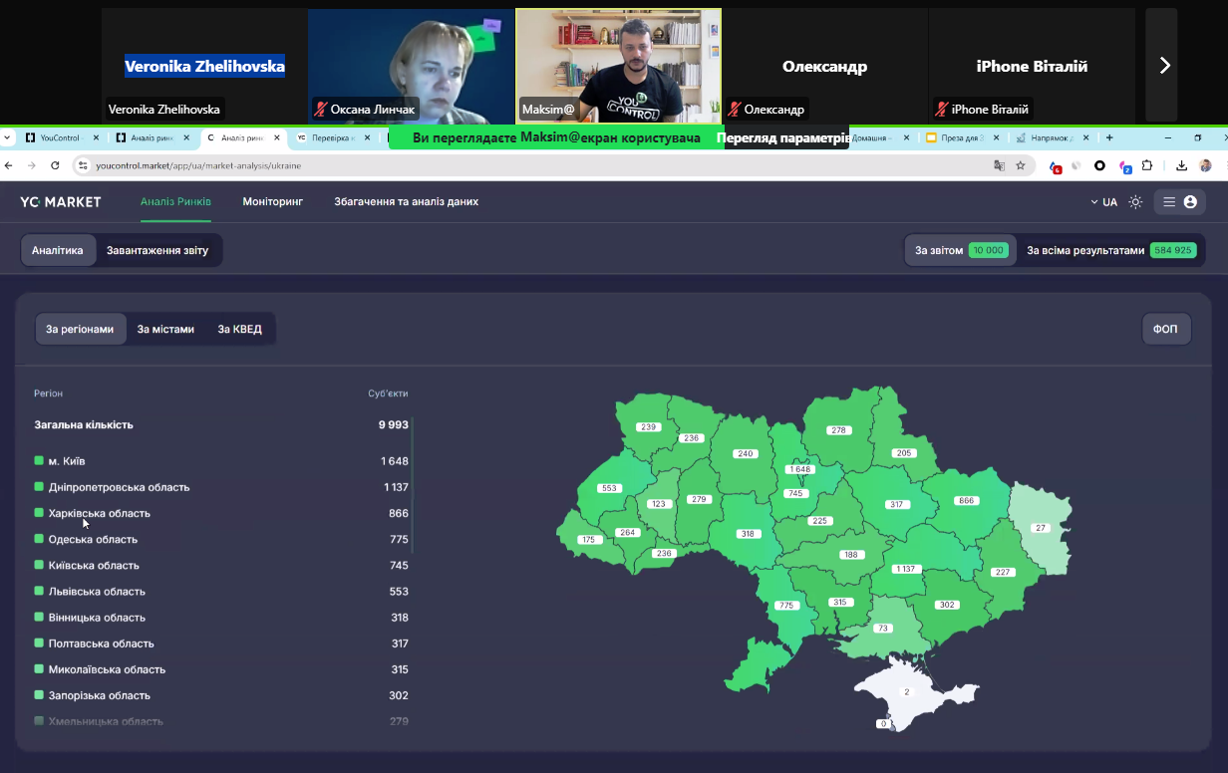
Task: Click the regions list scrollbar
Action: (413, 485)
